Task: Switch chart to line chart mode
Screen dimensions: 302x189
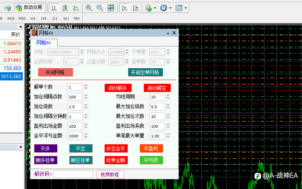Action: click(75, 7)
